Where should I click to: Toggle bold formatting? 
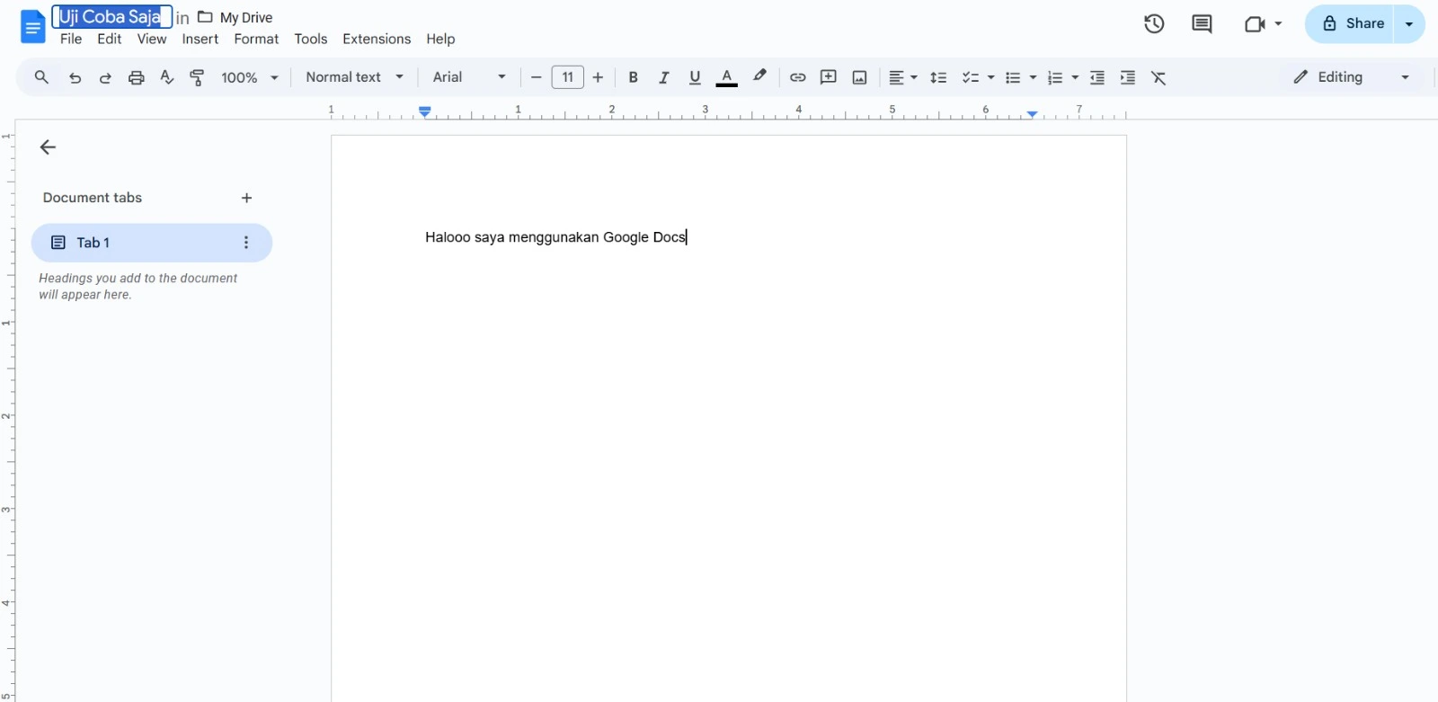point(633,77)
